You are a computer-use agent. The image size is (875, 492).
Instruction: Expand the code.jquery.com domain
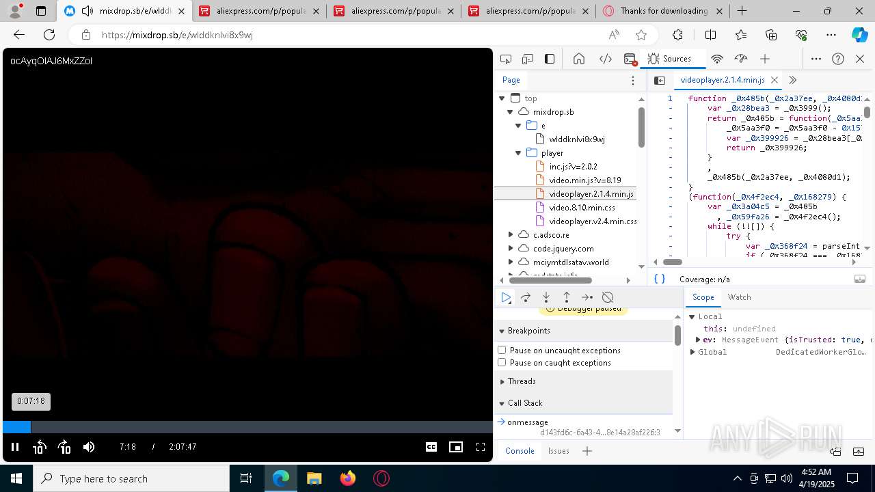510,249
